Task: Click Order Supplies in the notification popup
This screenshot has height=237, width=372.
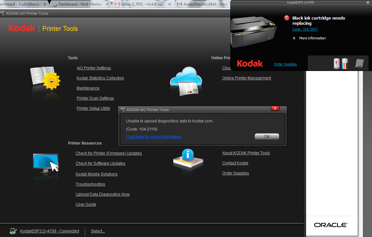Action: tap(285, 64)
